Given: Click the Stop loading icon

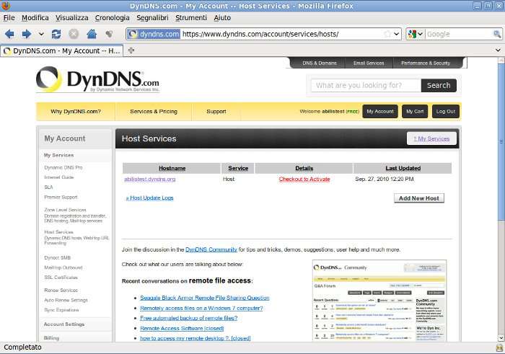Looking at the screenshot, I should click(x=74, y=34).
